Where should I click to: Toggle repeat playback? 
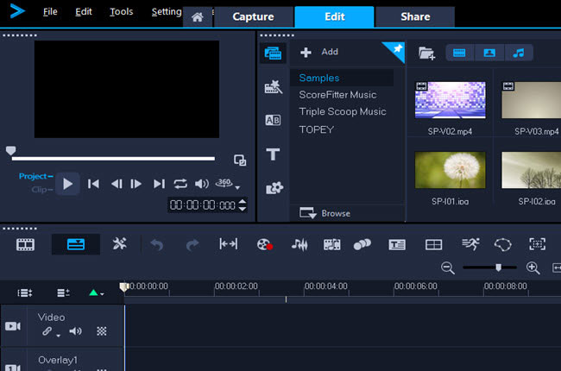point(180,184)
